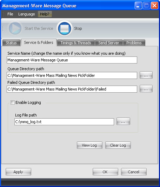
Task: Click the "Failed Queue Directory path" label
Action: click(x=31, y=82)
